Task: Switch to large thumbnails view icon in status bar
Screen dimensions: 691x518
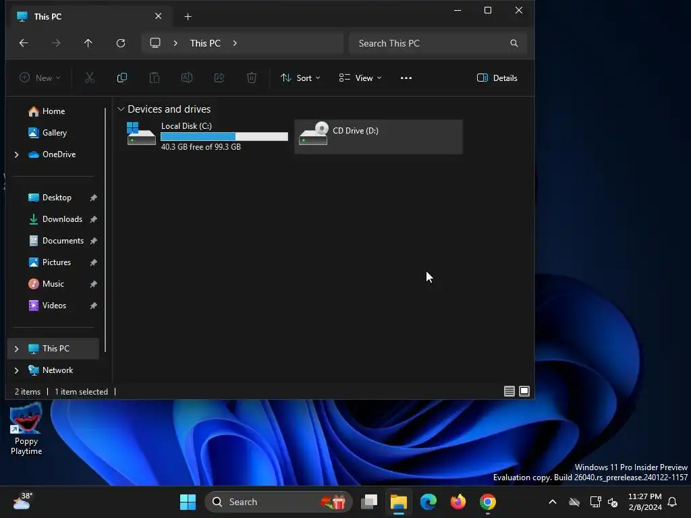Action: [x=524, y=391]
